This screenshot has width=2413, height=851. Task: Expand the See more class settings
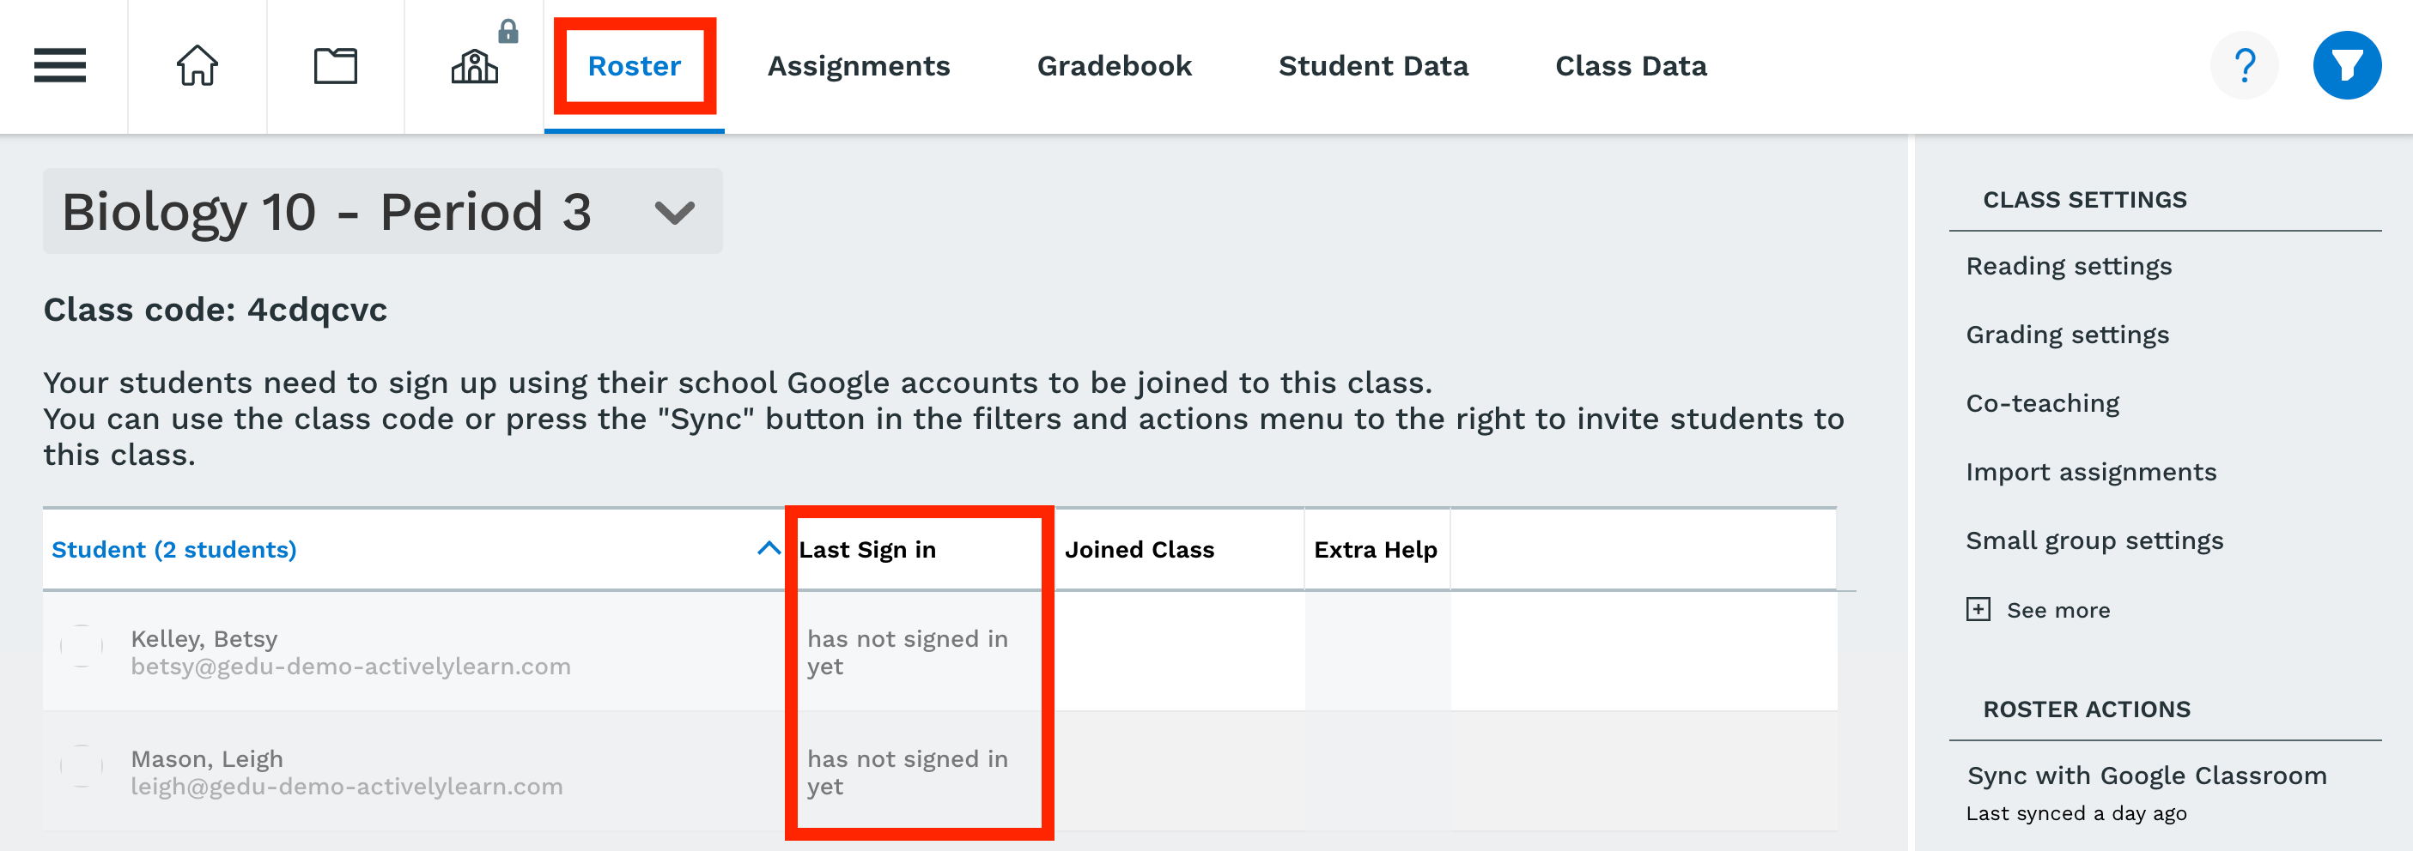[x=2058, y=611]
